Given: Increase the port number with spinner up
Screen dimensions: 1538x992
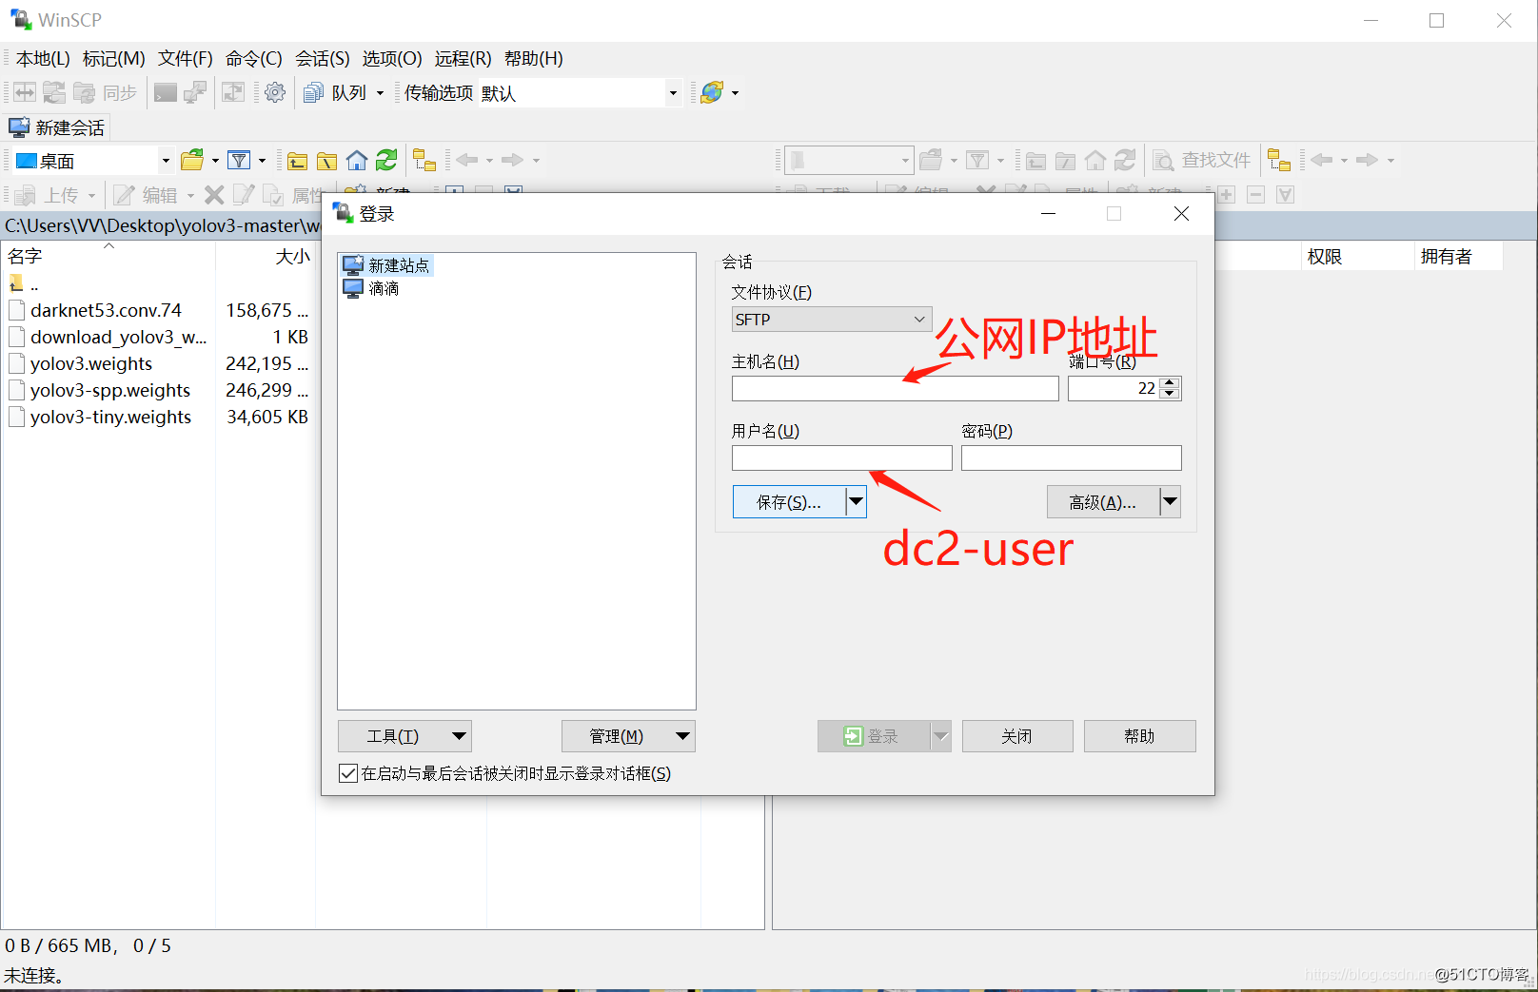Looking at the screenshot, I should point(1171,382).
